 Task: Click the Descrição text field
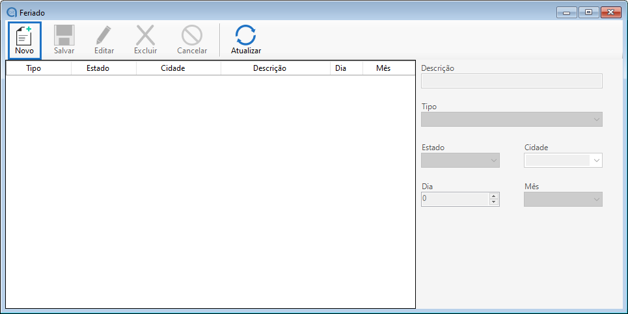512,81
